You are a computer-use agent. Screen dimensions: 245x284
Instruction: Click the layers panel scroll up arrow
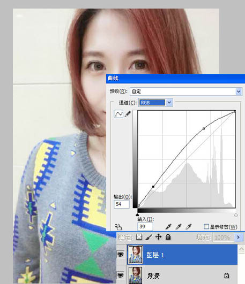tap(241, 249)
